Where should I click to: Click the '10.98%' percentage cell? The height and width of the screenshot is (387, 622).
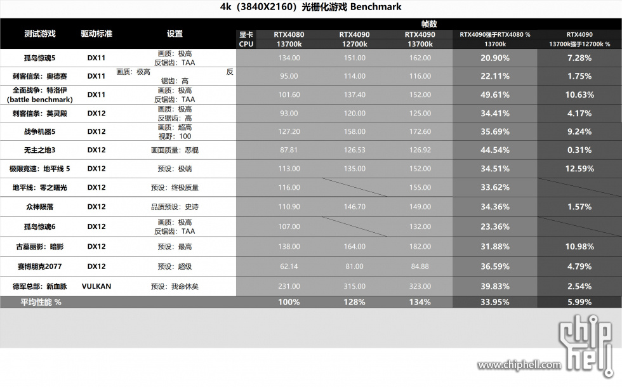point(579,247)
